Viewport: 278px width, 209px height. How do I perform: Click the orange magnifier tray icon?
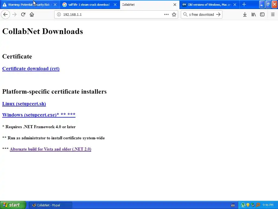tap(258, 205)
